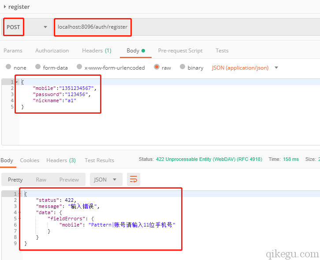Image resolution: width=320 pixels, height=260 pixels.
Task: Open the request Headers (1) tab
Action: click(x=97, y=51)
